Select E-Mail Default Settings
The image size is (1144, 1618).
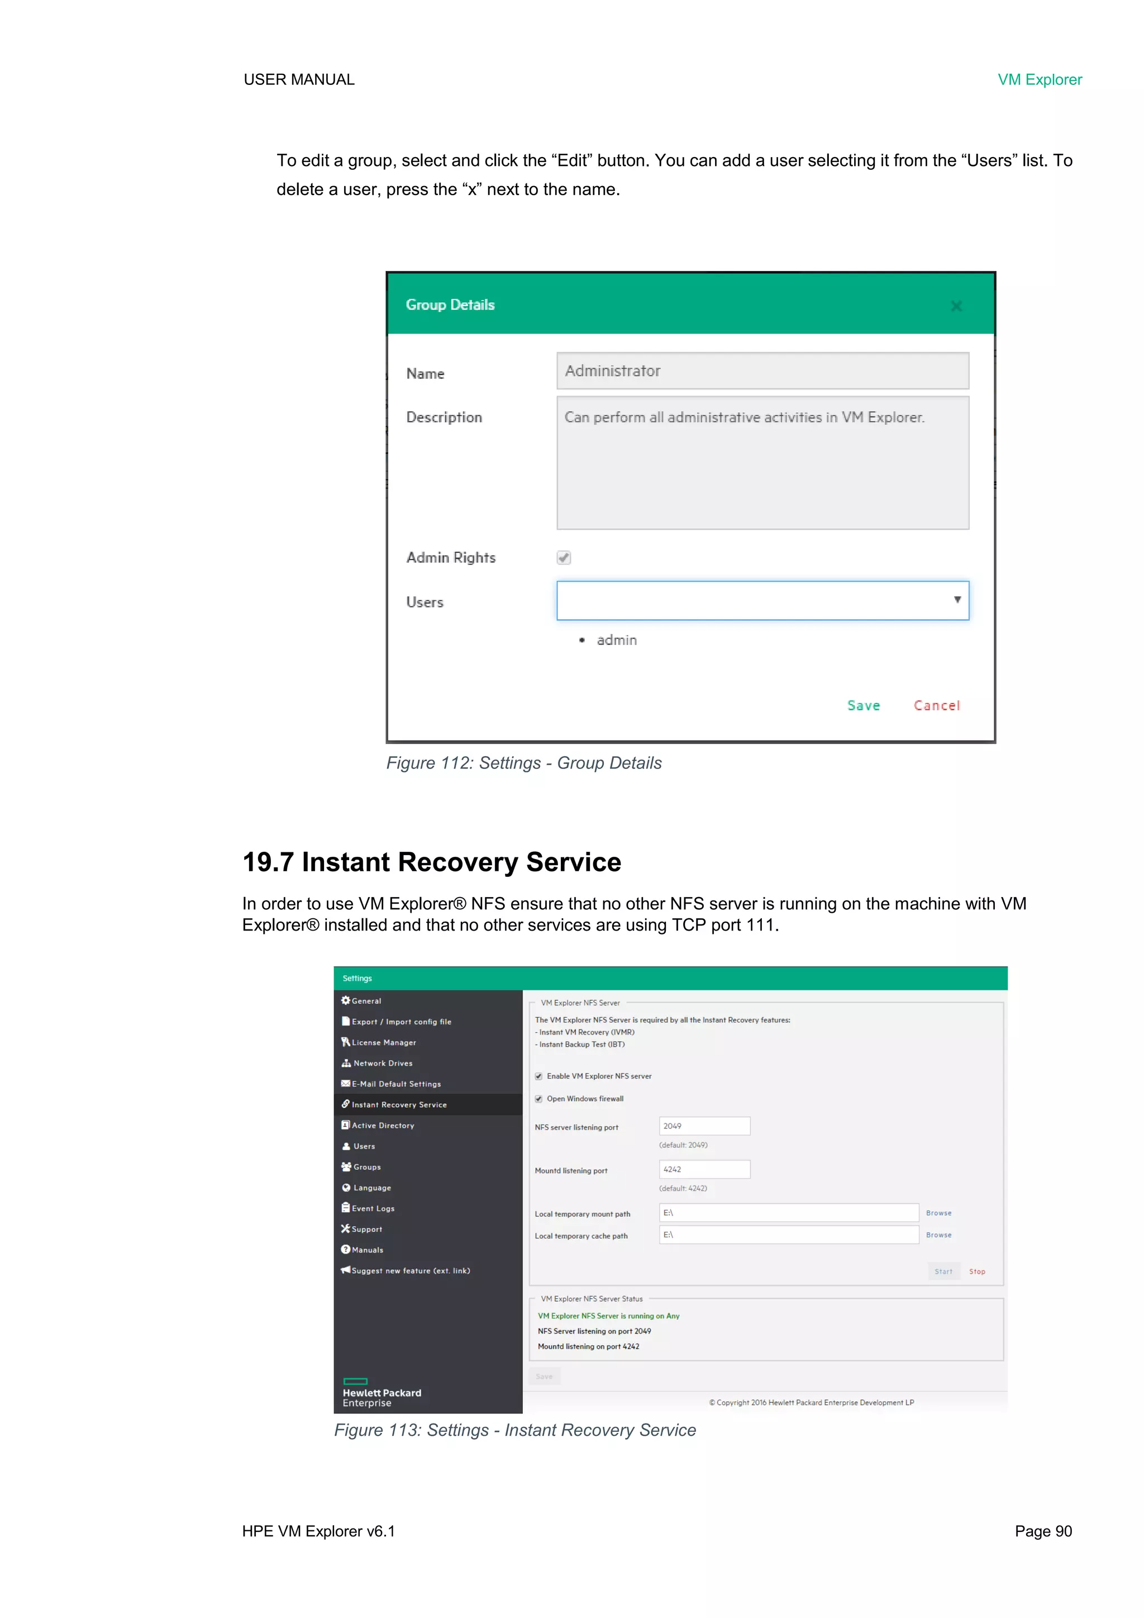tap(396, 1084)
